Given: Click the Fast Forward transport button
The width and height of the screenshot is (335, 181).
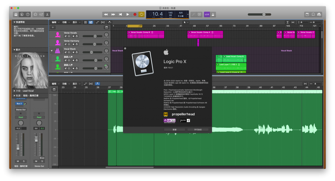Looking at the screenshot, I should 113,14.
